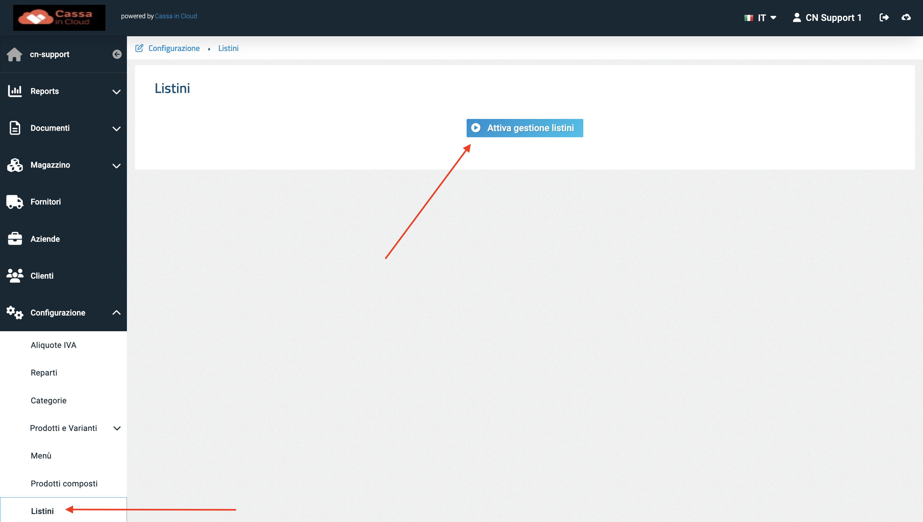Viewport: 923px width, 522px height.
Task: Click the Magazzino boxes icon
Action: click(15, 165)
